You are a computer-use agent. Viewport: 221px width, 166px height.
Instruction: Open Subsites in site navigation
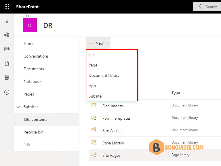31,107
